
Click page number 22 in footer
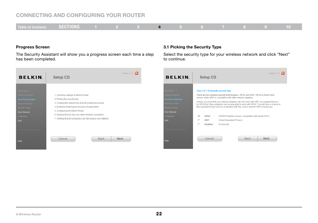pyautogui.click(x=159, y=214)
